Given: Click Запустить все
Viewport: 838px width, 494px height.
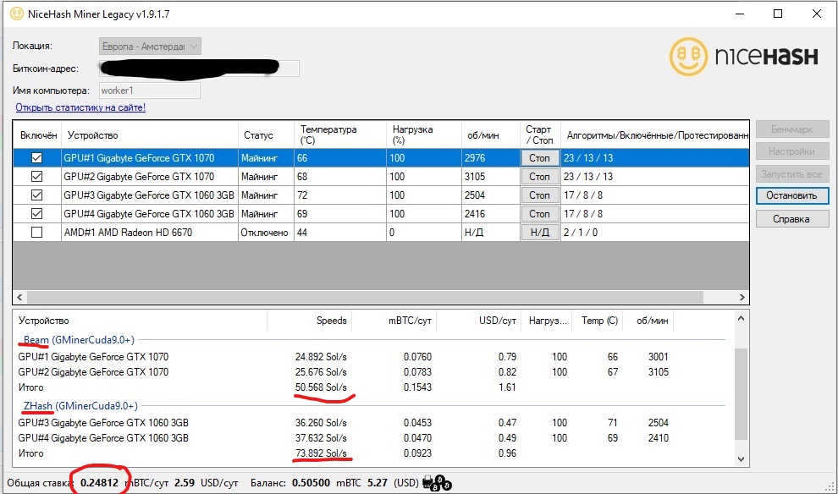Looking at the screenshot, I should click(x=791, y=173).
